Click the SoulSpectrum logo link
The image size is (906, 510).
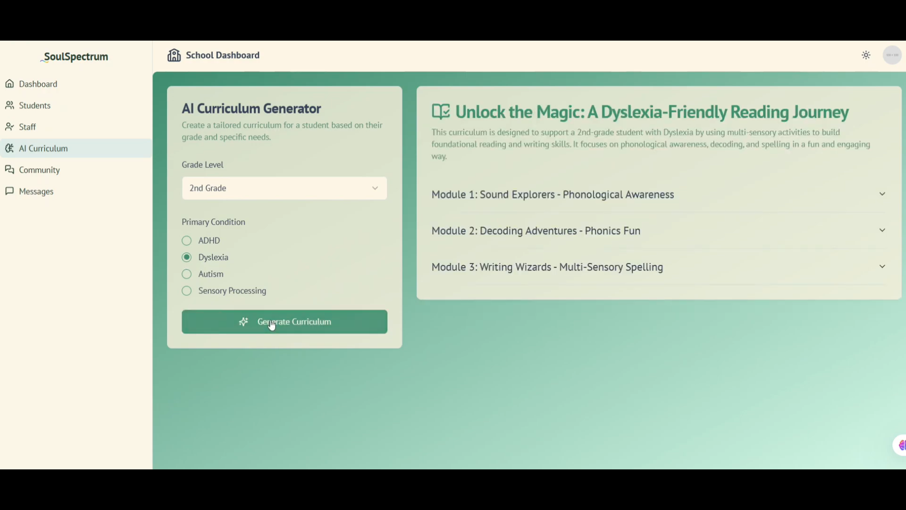75,57
